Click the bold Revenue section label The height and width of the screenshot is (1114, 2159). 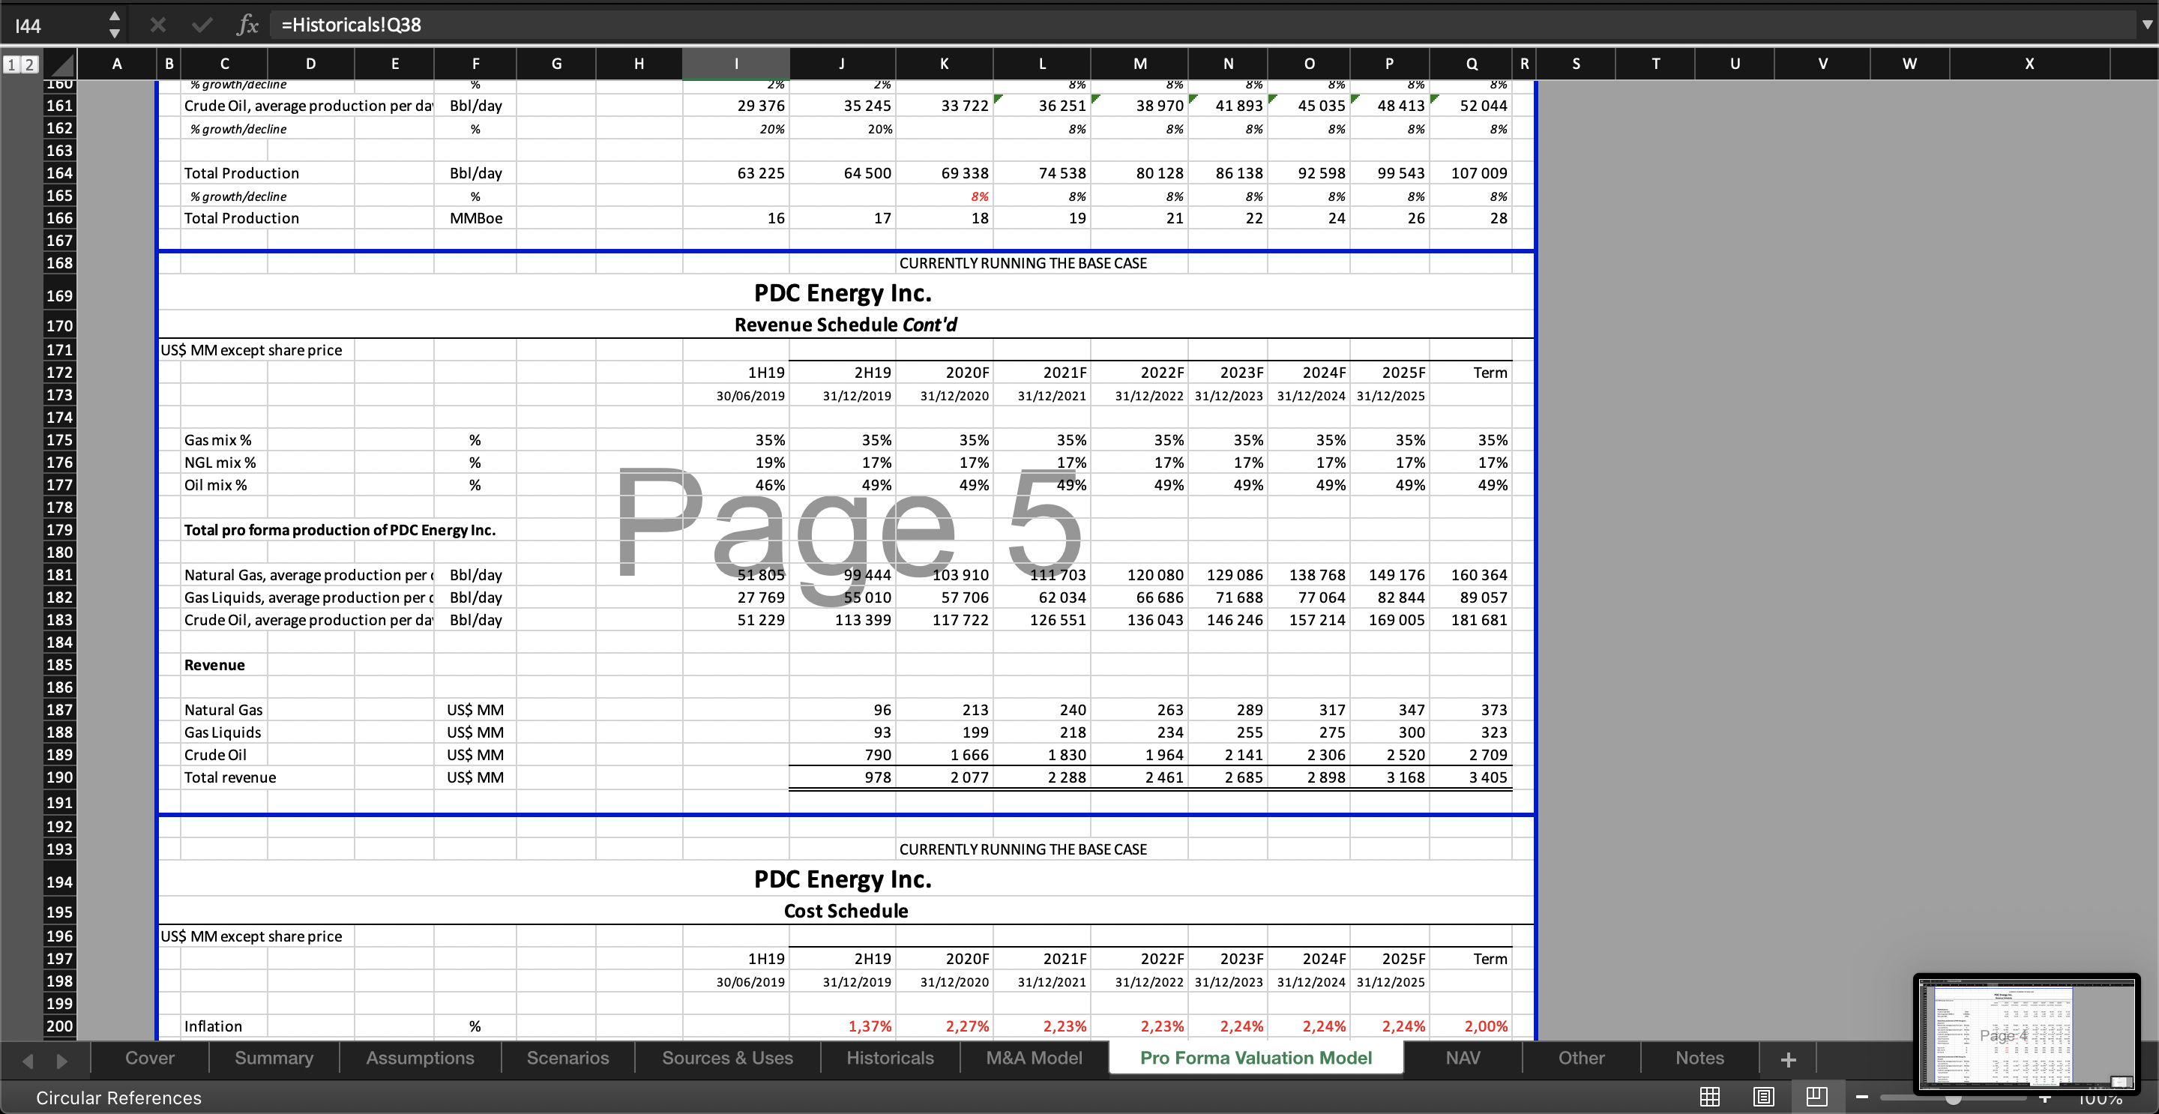pyautogui.click(x=214, y=665)
